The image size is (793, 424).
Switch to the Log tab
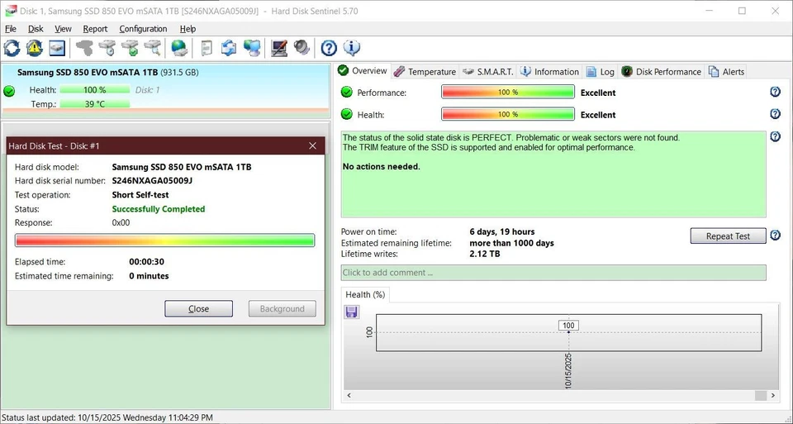click(601, 72)
